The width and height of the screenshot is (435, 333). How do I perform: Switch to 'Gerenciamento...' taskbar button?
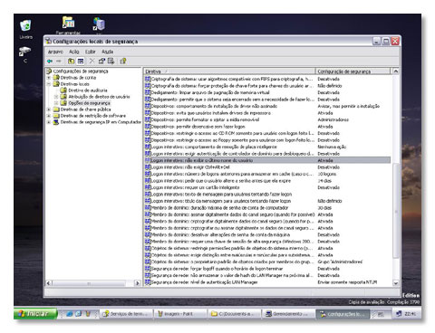point(288,314)
